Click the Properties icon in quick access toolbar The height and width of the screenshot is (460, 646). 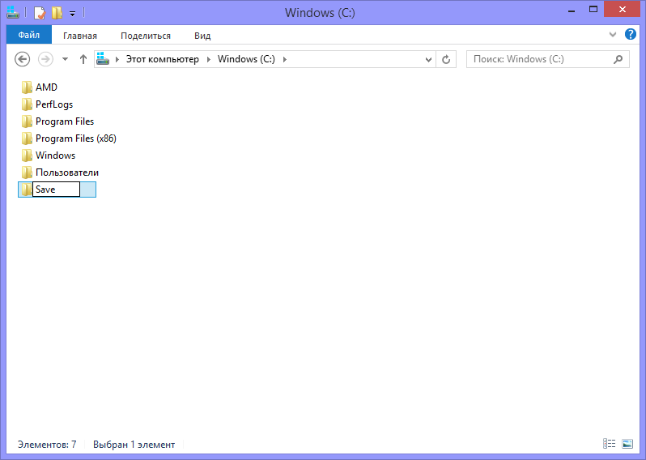point(40,13)
